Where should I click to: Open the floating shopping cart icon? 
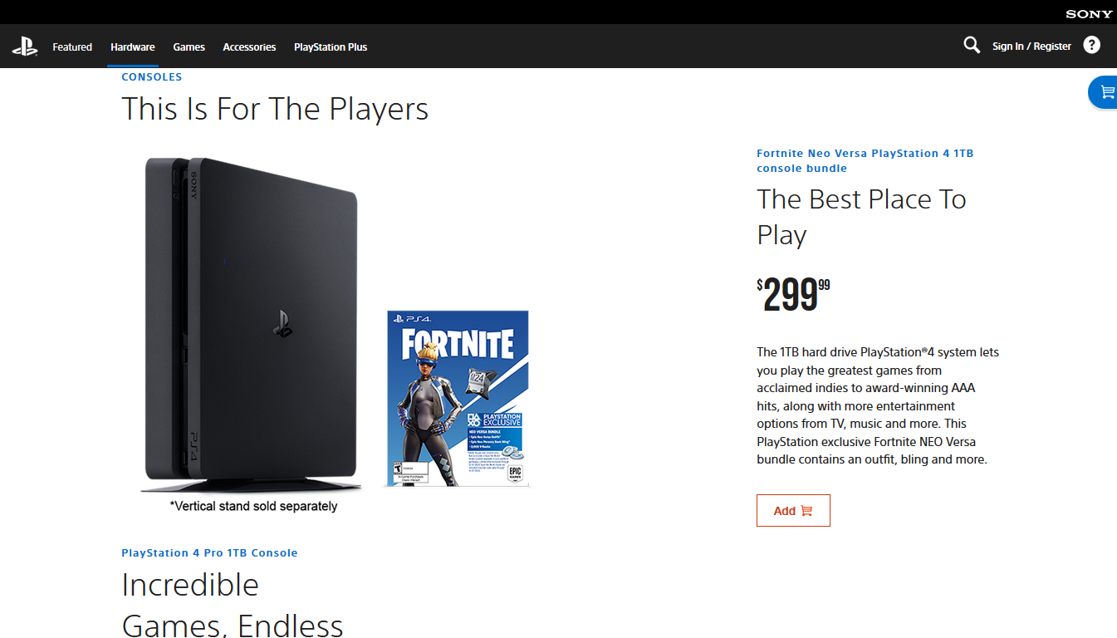pyautogui.click(x=1105, y=92)
